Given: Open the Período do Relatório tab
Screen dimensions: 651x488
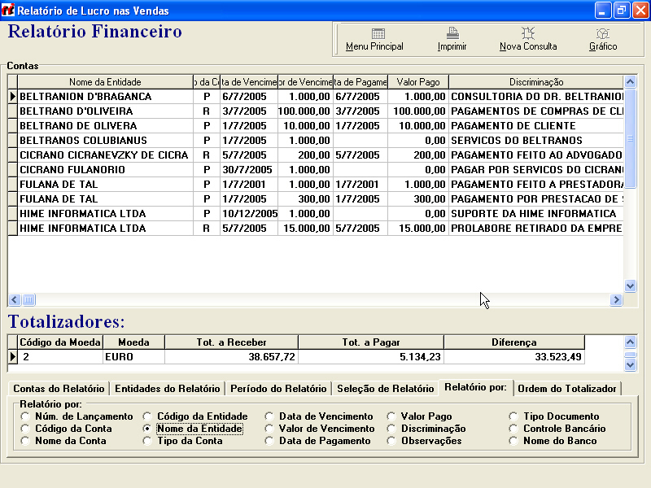Looking at the screenshot, I should [x=277, y=389].
